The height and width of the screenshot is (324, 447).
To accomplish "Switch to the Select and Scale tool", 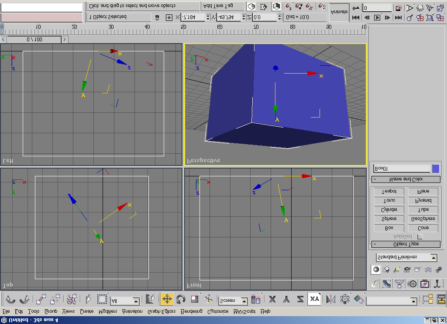I will click(x=195, y=299).
